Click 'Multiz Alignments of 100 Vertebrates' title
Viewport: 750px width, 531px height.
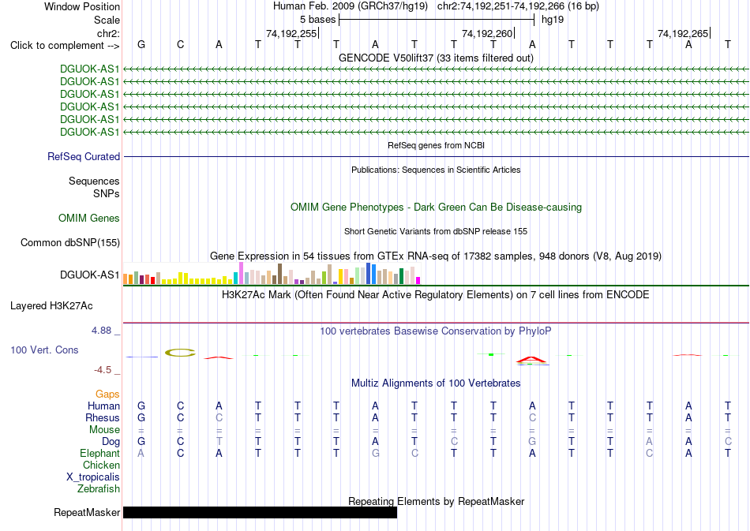(x=436, y=383)
